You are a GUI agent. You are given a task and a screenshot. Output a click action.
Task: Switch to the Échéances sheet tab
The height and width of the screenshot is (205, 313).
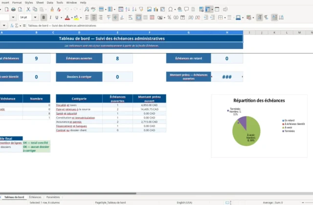point(35,197)
